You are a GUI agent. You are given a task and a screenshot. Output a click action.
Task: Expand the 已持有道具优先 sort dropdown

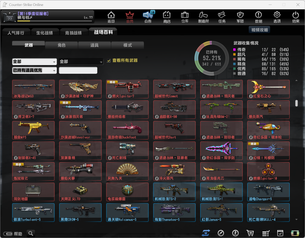point(34,70)
